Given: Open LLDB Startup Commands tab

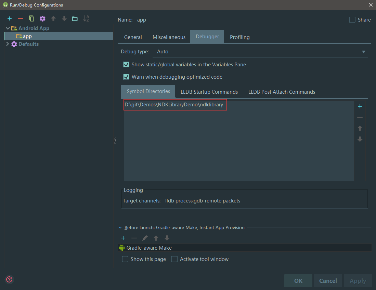Looking at the screenshot, I should pos(209,92).
